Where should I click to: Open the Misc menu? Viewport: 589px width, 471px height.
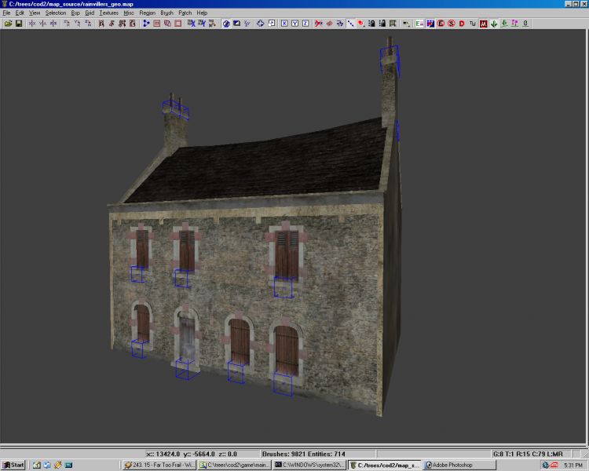coord(129,13)
